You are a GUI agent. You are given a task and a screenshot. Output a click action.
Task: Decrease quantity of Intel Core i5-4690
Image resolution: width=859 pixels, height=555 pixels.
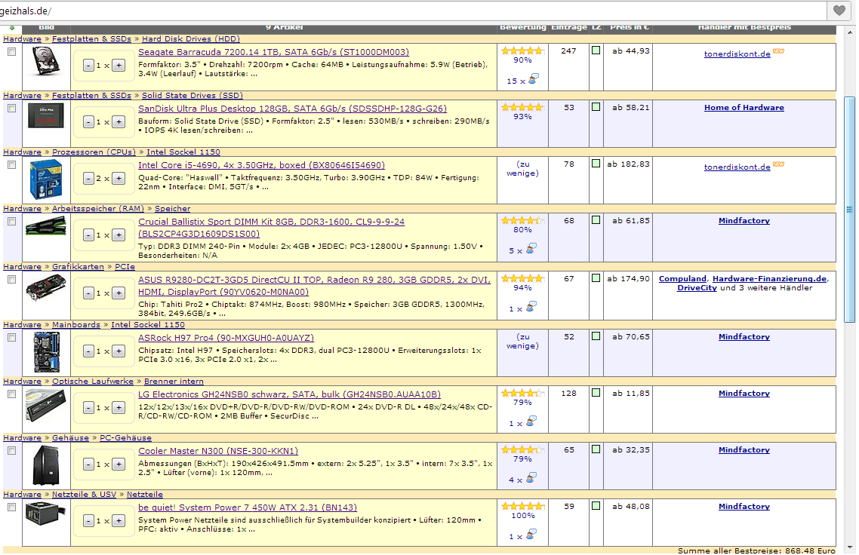pos(89,179)
